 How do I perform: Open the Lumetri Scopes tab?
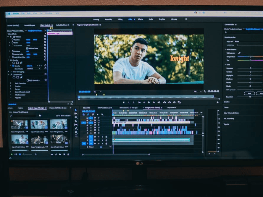[x=29, y=25]
